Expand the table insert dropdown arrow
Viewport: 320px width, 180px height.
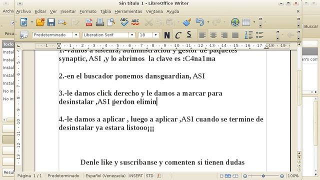(254, 22)
